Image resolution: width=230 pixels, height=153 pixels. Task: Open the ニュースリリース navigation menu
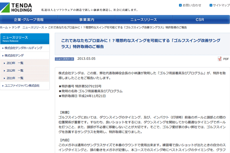click(144, 19)
